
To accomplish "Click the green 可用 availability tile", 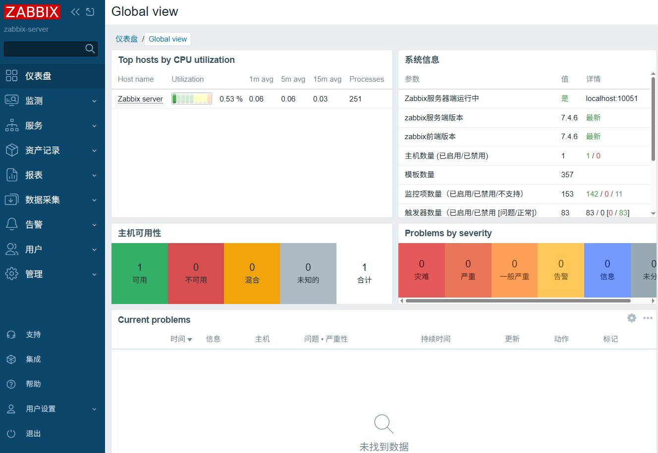I will click(140, 273).
